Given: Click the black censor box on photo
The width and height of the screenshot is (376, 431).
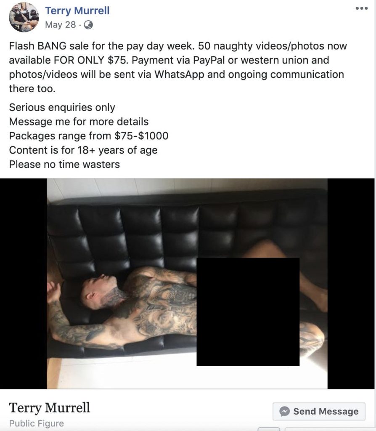Looking at the screenshot, I should [x=248, y=312].
